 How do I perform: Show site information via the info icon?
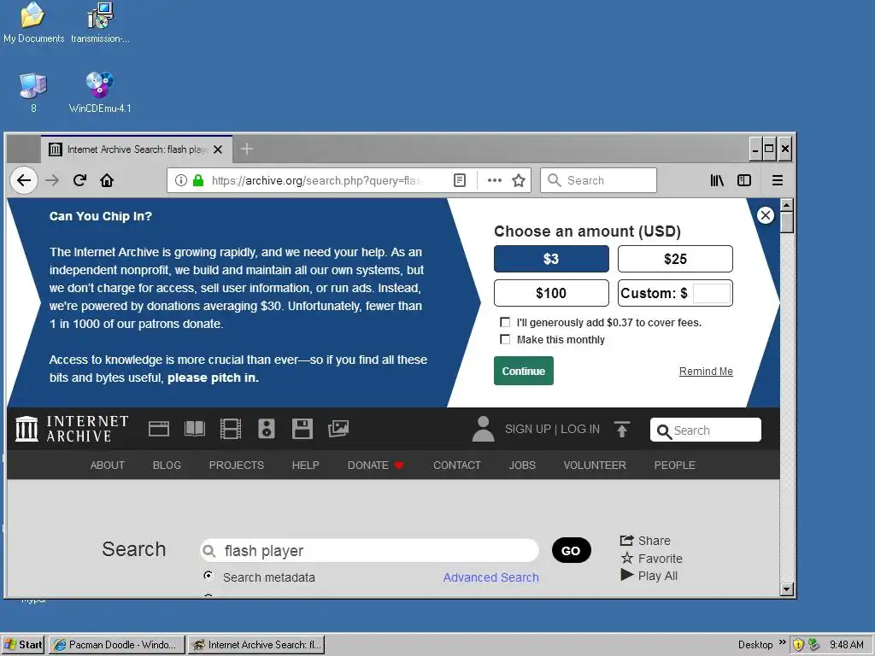pos(181,180)
